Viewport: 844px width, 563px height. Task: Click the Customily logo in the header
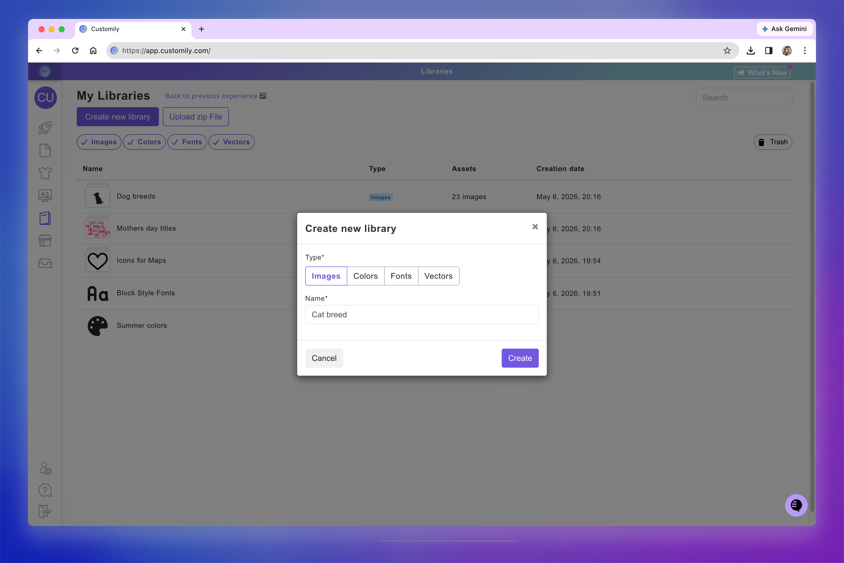[45, 71]
